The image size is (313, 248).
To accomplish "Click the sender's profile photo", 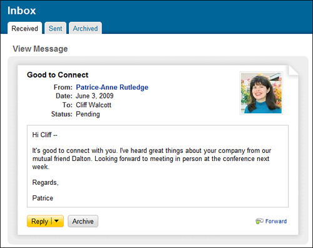I will click(x=261, y=93).
